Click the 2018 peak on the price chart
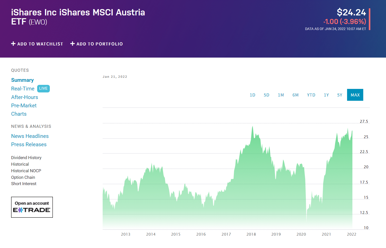Image resolution: width=386 pixels, height=248 pixels. (253, 126)
